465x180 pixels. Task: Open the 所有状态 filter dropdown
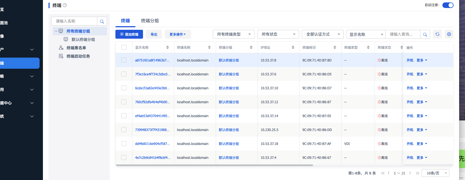[278, 34]
